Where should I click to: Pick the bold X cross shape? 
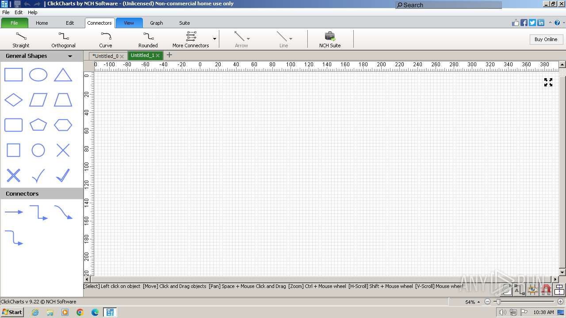tap(13, 175)
